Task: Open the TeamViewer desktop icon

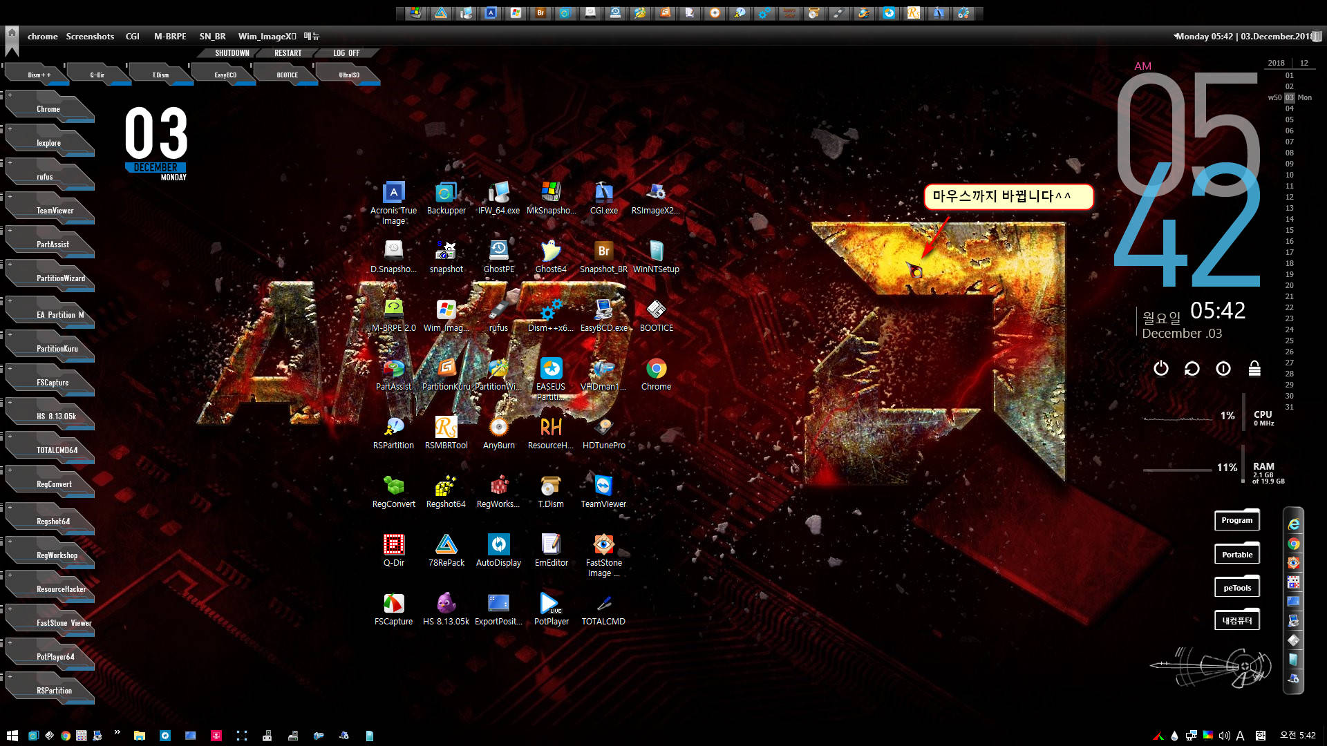Action: click(603, 492)
